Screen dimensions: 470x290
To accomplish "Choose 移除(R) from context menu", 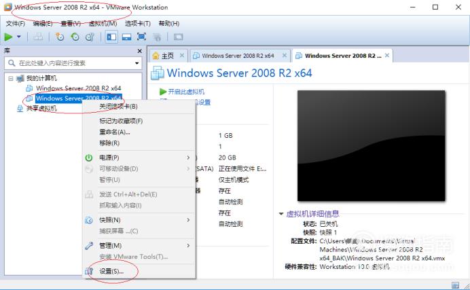I will (x=139, y=143).
